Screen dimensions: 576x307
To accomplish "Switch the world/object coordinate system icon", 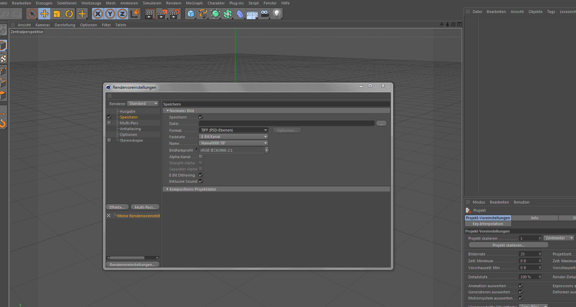I will coord(135,14).
